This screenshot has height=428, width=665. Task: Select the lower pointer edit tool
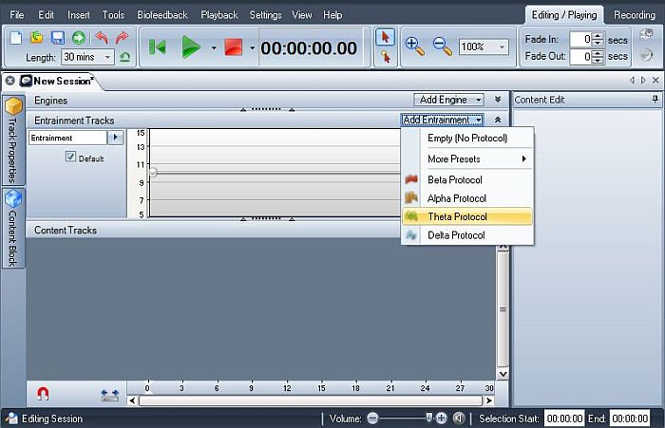386,57
